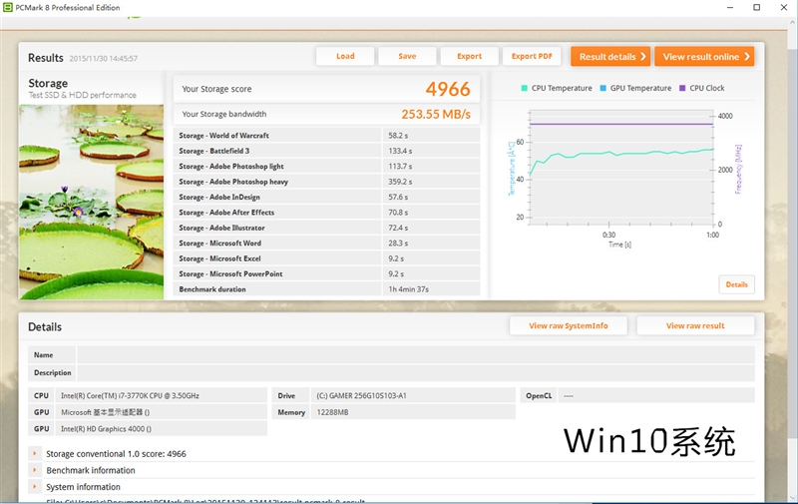Click into the Description field
Viewport: 798px width, 504px height.
415,372
